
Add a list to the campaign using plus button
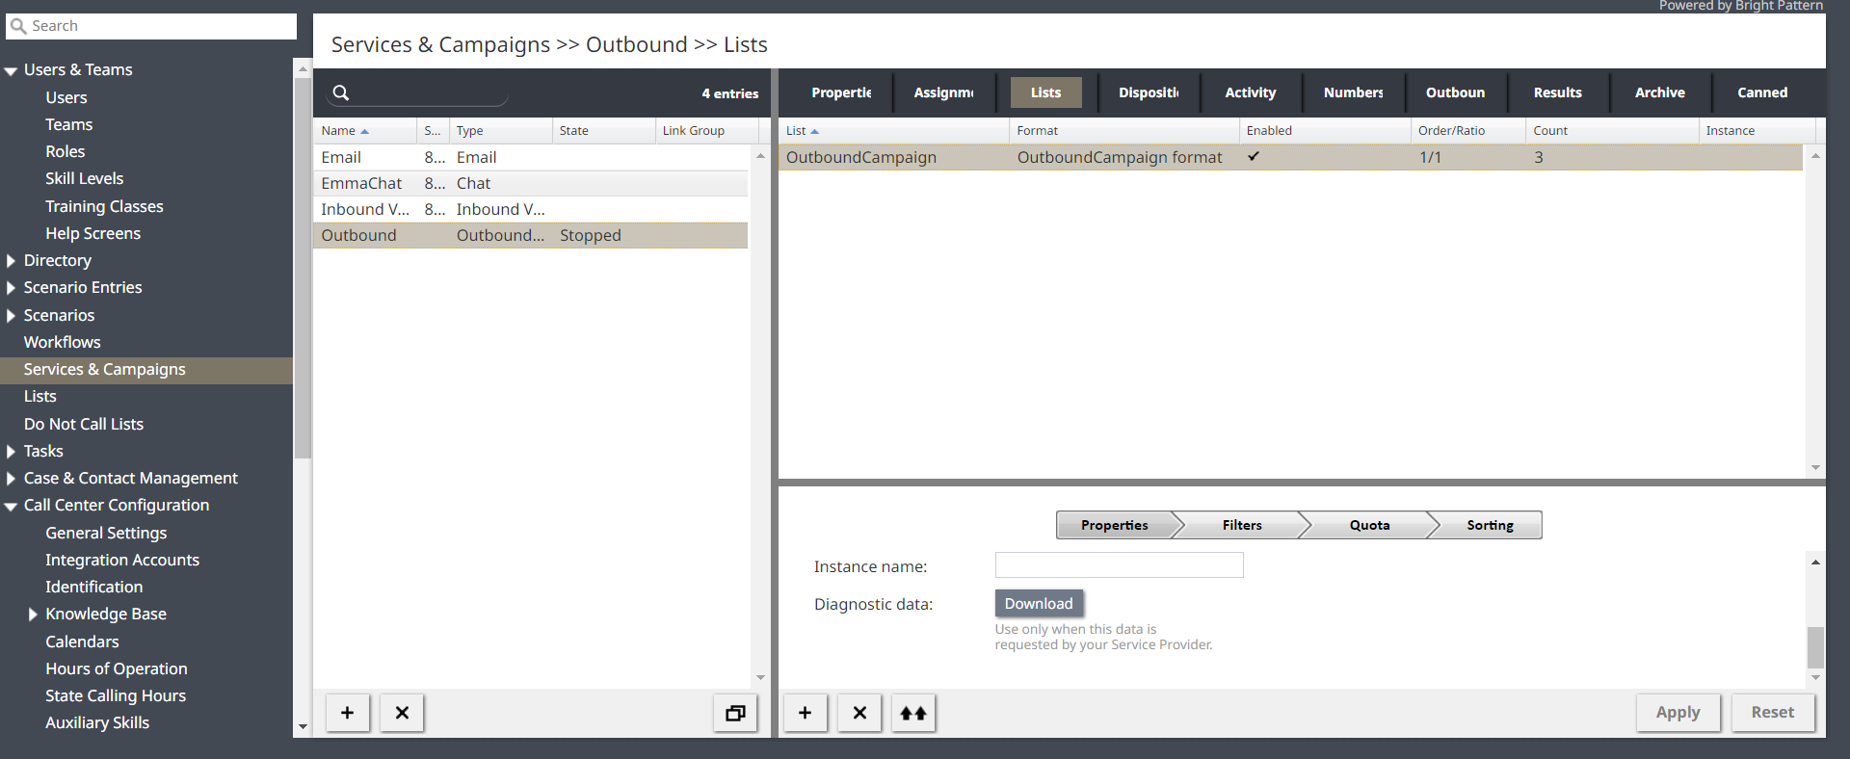[806, 713]
